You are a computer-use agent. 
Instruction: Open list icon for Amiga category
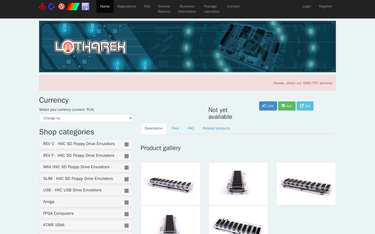pyautogui.click(x=127, y=202)
